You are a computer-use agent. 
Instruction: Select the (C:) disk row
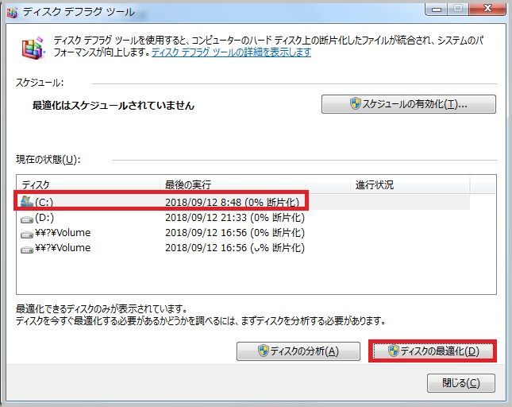click(243, 202)
